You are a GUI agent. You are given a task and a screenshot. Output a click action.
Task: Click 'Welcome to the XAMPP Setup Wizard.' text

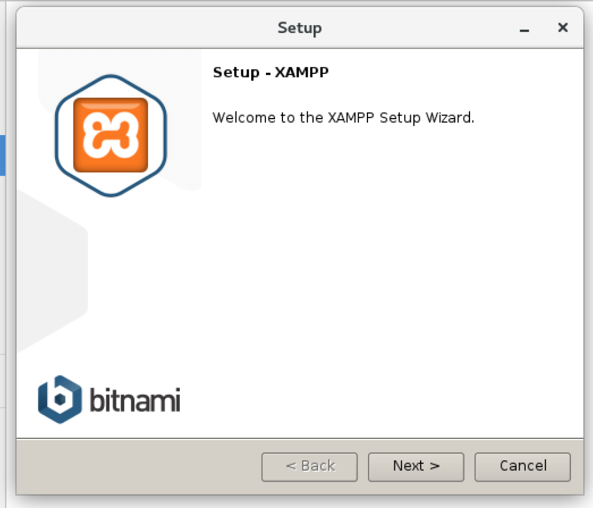[x=344, y=117]
